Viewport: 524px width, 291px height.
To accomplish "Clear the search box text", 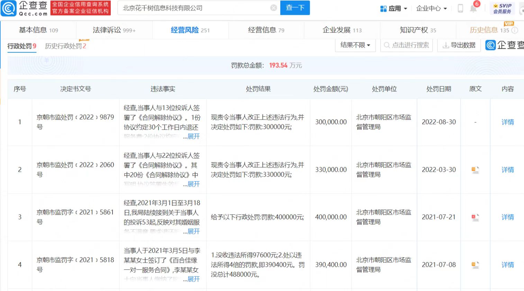I will coord(273,8).
